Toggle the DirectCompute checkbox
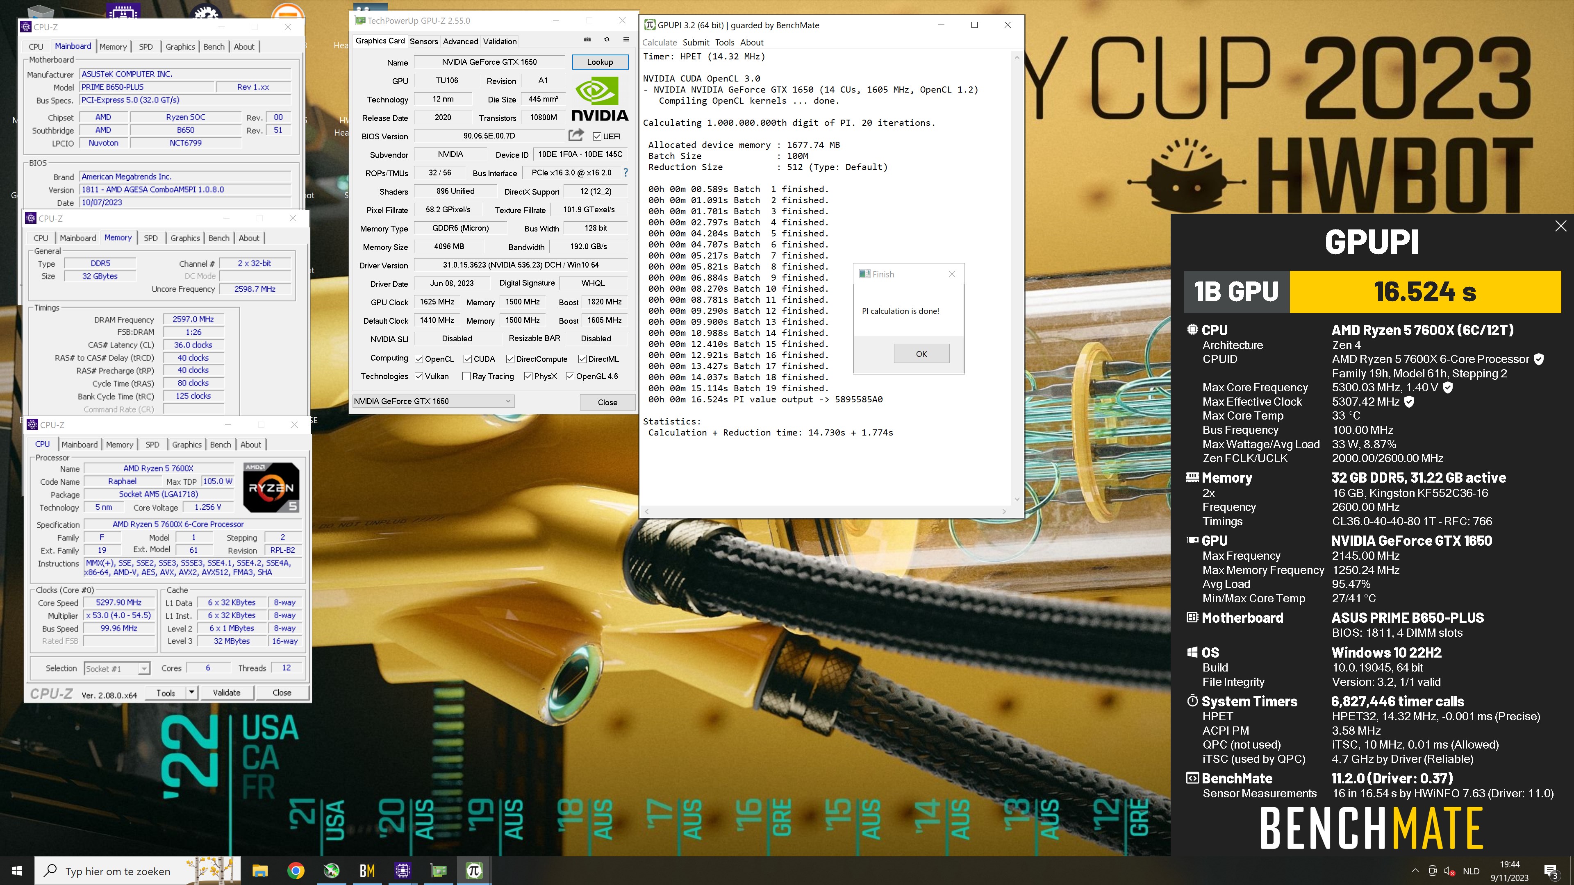This screenshot has height=885, width=1574. pyautogui.click(x=510, y=359)
